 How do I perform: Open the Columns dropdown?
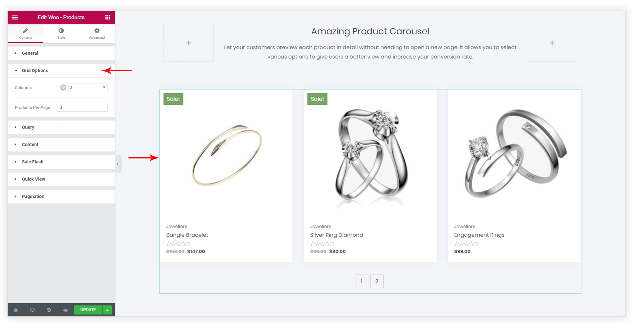click(x=88, y=88)
